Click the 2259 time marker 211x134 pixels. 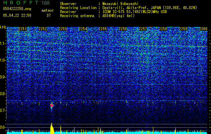click(x=183, y=29)
